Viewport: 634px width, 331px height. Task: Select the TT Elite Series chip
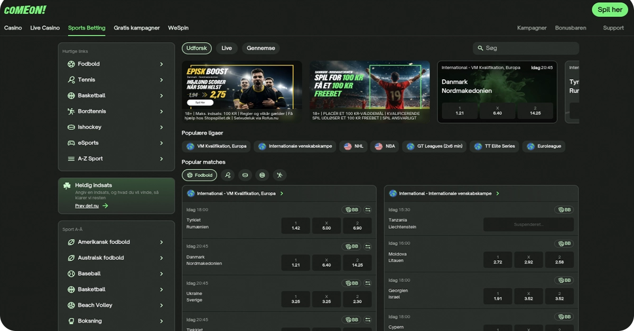click(x=494, y=146)
